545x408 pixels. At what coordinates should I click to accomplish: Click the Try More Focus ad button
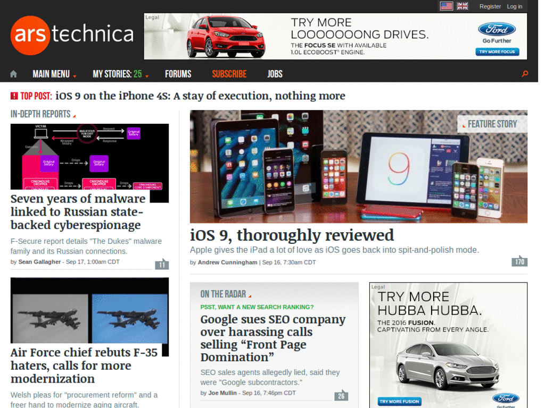click(497, 52)
